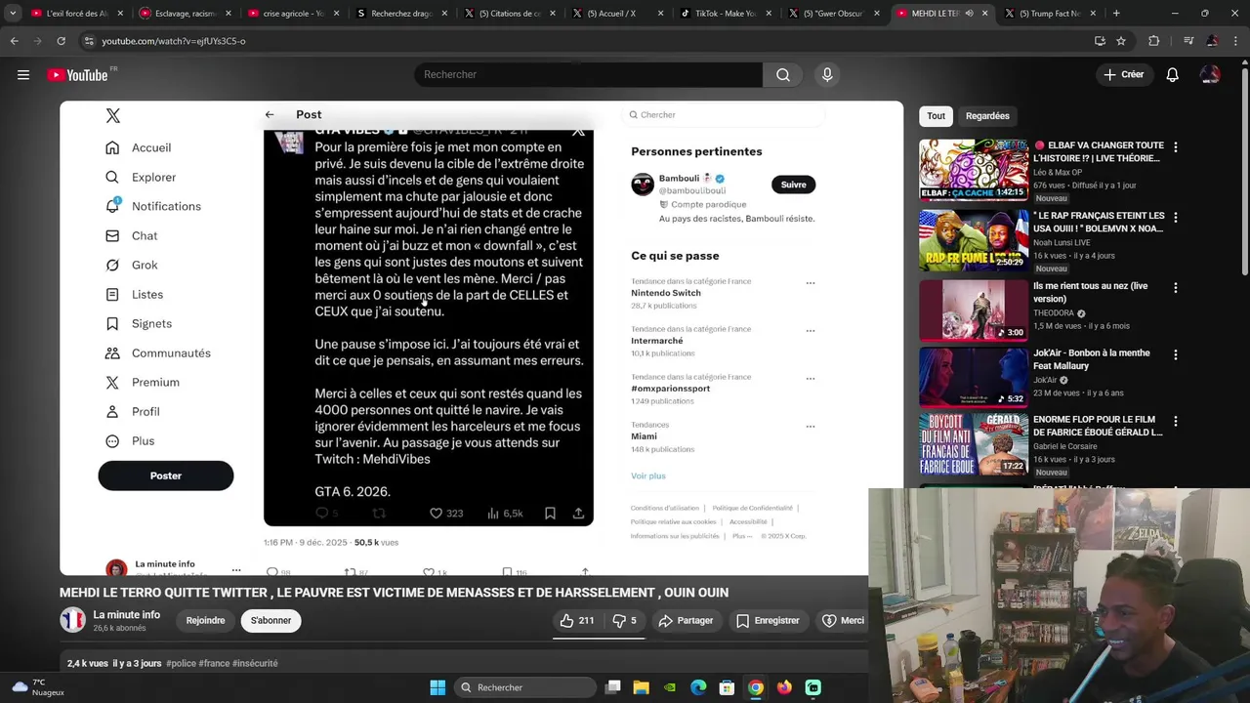Start voice search with the microphone
Viewport: 1250px width, 703px height.
pos(827,74)
